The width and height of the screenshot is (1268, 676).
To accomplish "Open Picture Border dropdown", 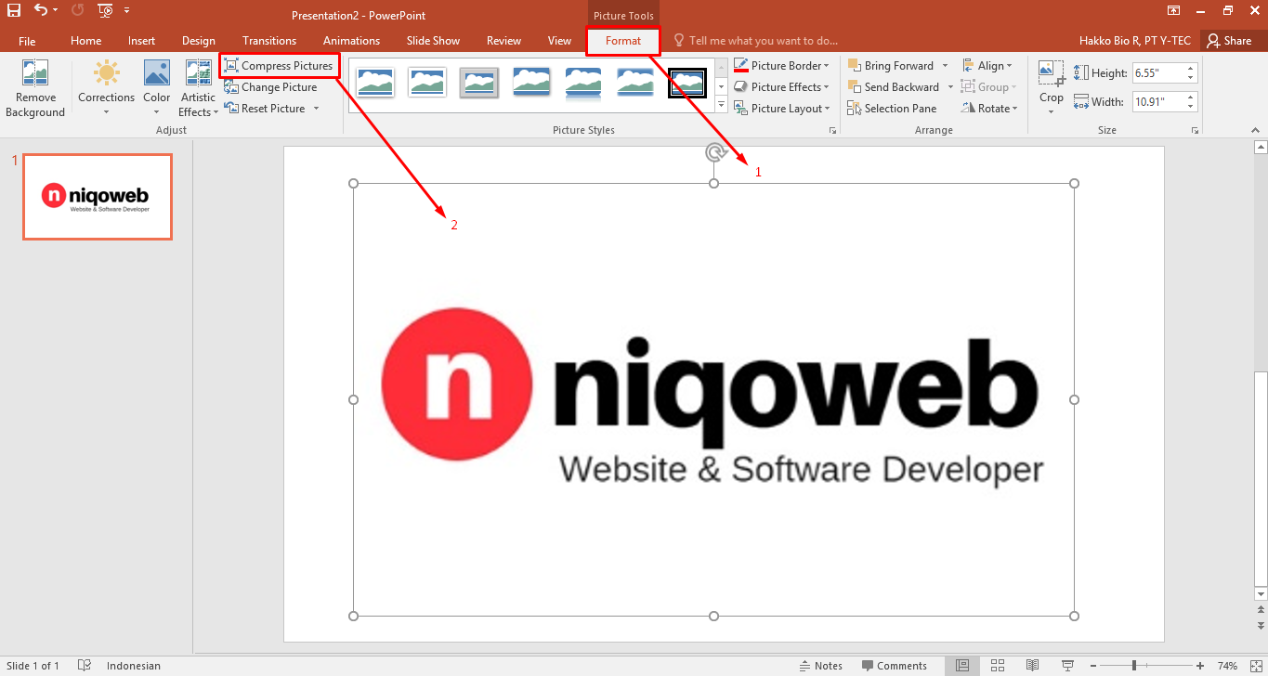I will [781, 66].
